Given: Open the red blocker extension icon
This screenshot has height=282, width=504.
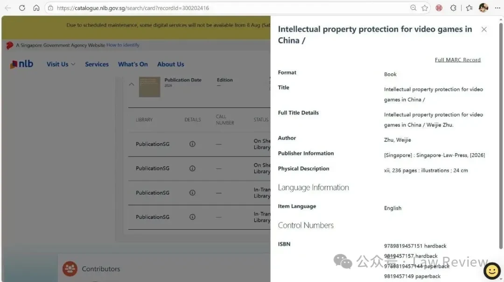Looking at the screenshot, I should (439, 8).
